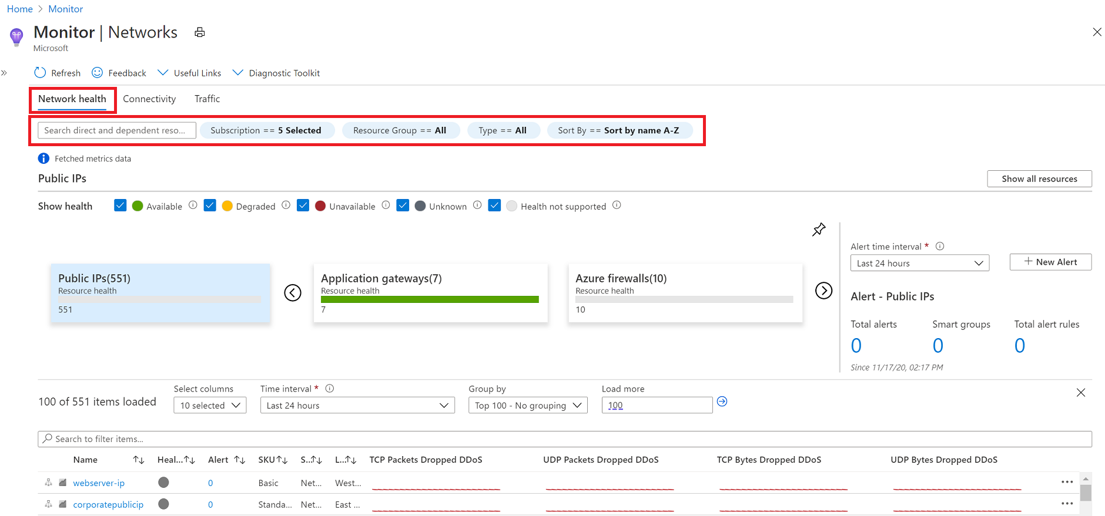Open Type filter pill
Screen dimensions: 1105x516
point(503,130)
